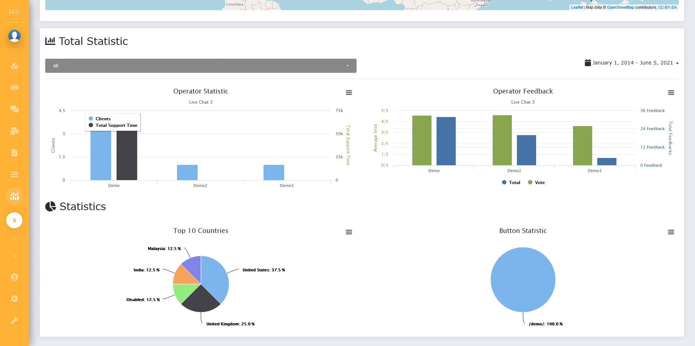695x346 pixels.
Task: Open the date range picker dropdown
Action: click(x=632, y=63)
